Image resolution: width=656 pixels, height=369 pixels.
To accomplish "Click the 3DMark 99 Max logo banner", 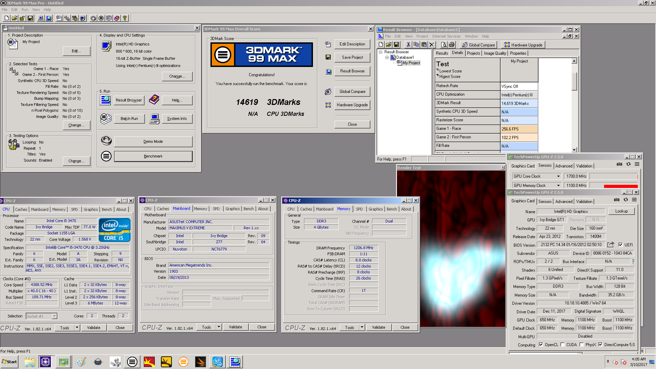I will [x=262, y=55].
